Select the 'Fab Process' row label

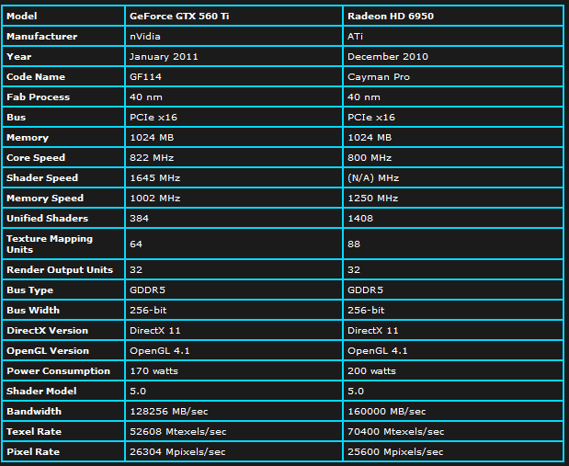point(38,97)
